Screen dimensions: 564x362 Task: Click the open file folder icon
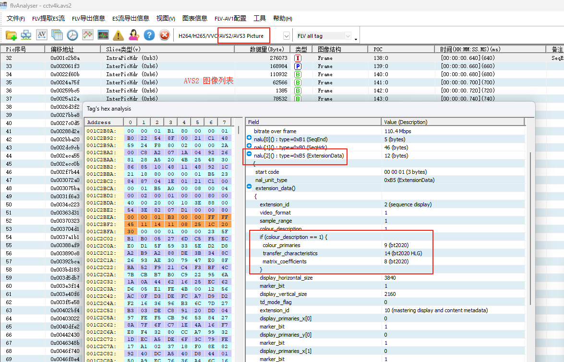[11, 35]
